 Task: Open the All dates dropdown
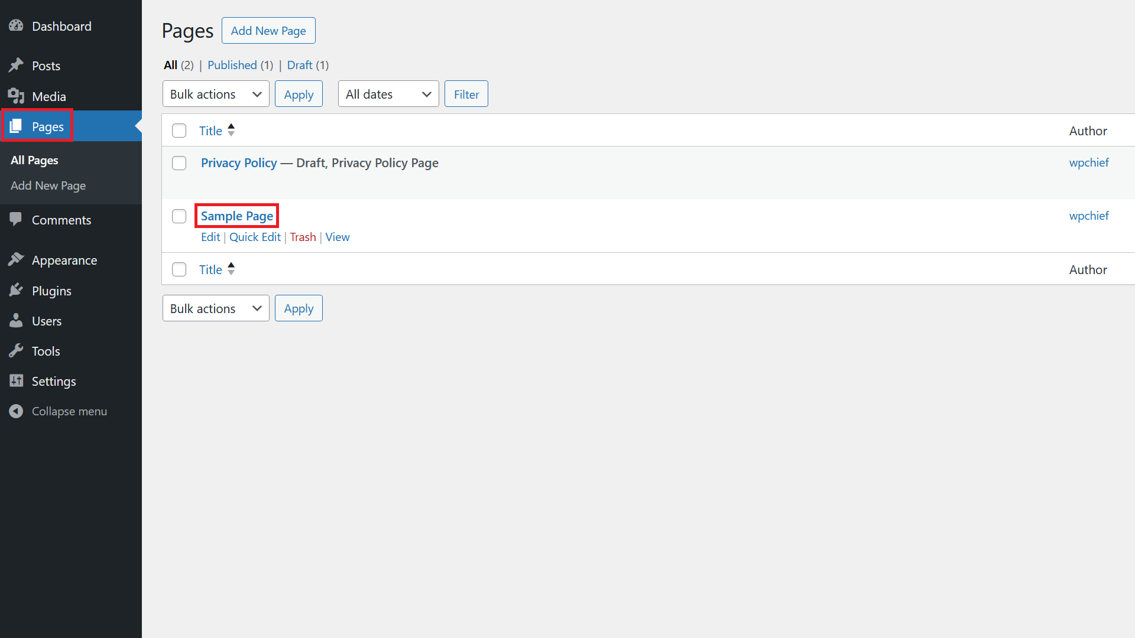click(x=388, y=94)
